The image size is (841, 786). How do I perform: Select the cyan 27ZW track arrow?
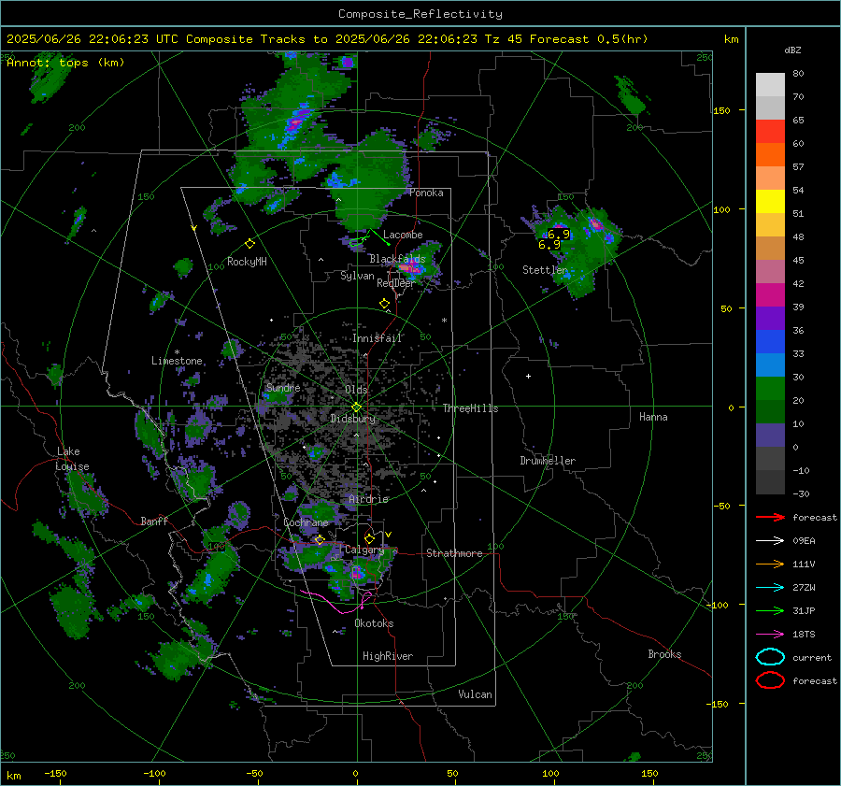(770, 588)
